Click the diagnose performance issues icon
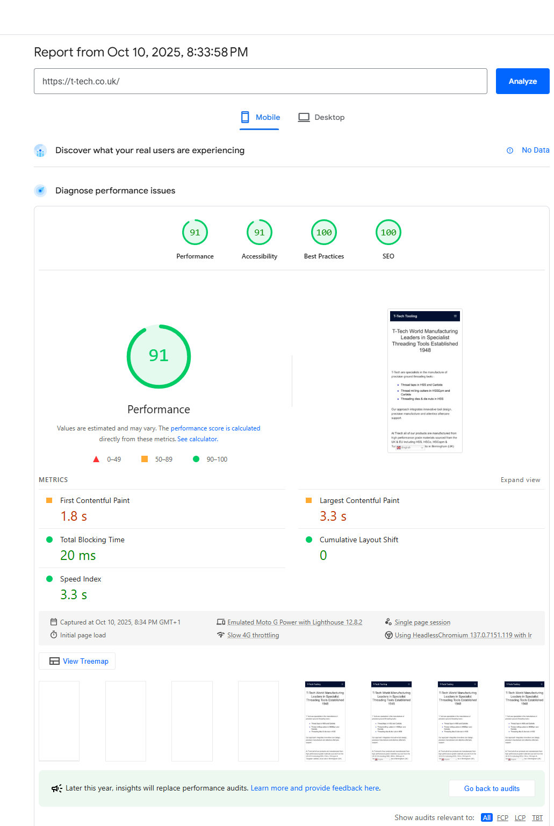The image size is (554, 826). click(x=40, y=191)
